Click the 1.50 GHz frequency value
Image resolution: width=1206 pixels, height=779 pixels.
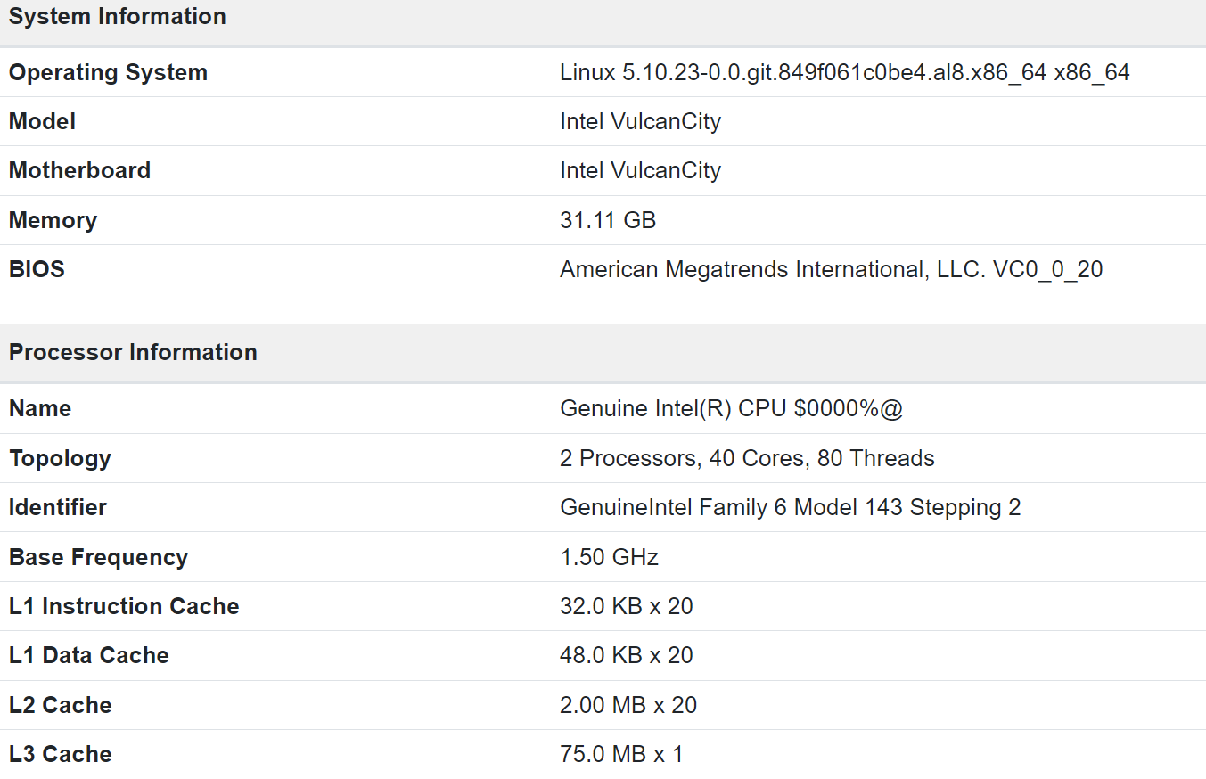(x=609, y=557)
